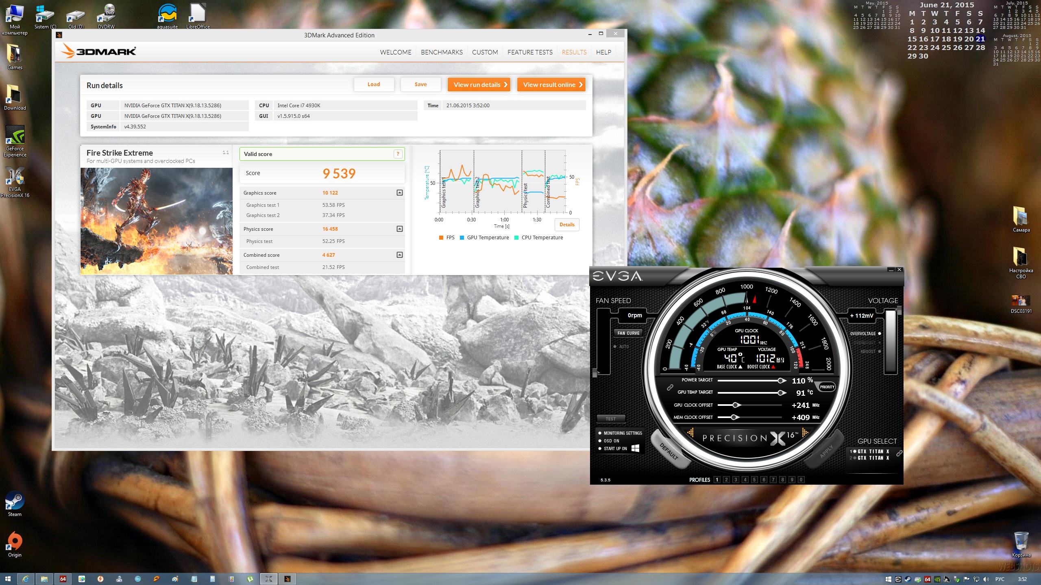Open the Feature Tests tab
Viewport: 1041px width, 585px height.
(x=529, y=52)
